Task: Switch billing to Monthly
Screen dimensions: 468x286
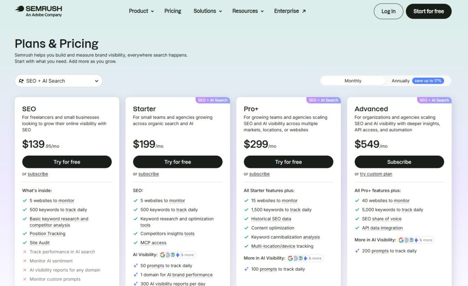Action: tap(353, 81)
